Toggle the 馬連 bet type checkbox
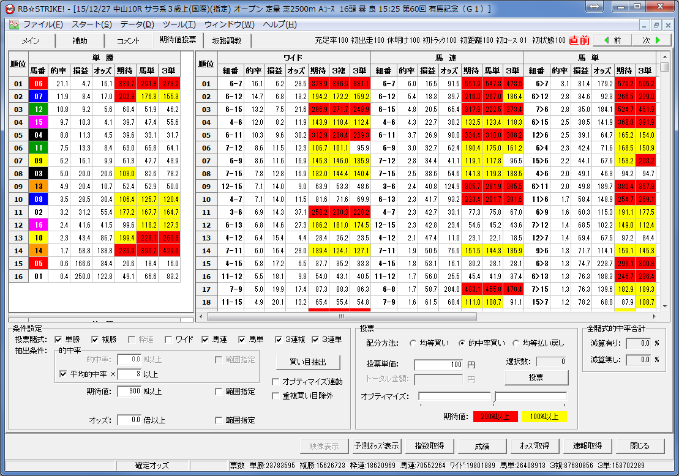Image resolution: width=679 pixels, height=476 pixels. point(205,340)
